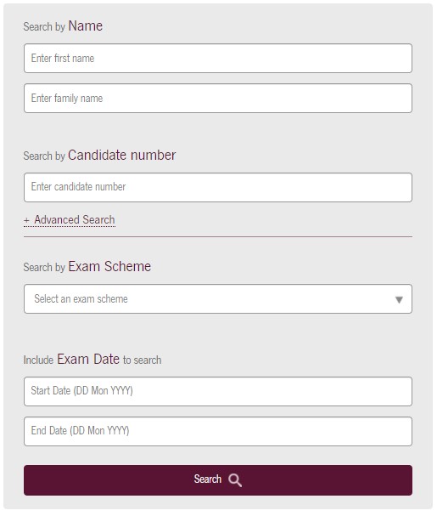Click into the Enter family name field

pos(218,98)
